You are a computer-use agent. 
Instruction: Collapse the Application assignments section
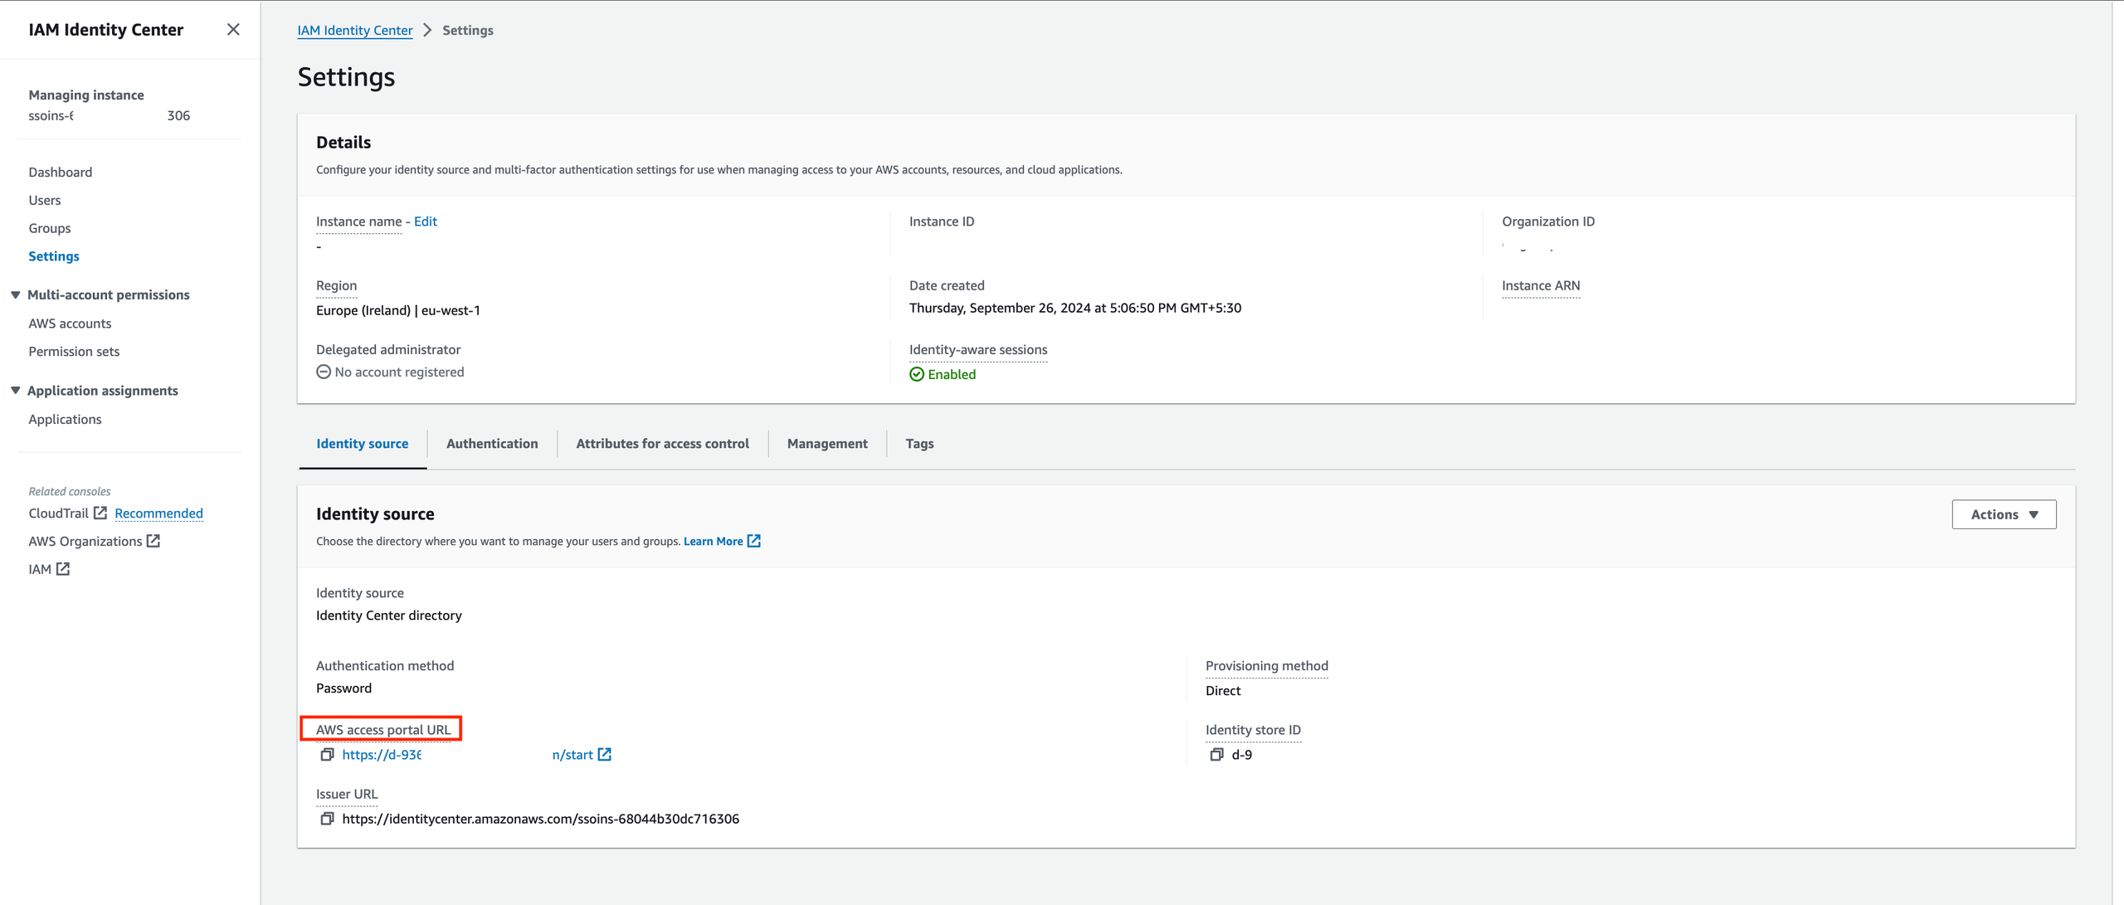click(16, 390)
